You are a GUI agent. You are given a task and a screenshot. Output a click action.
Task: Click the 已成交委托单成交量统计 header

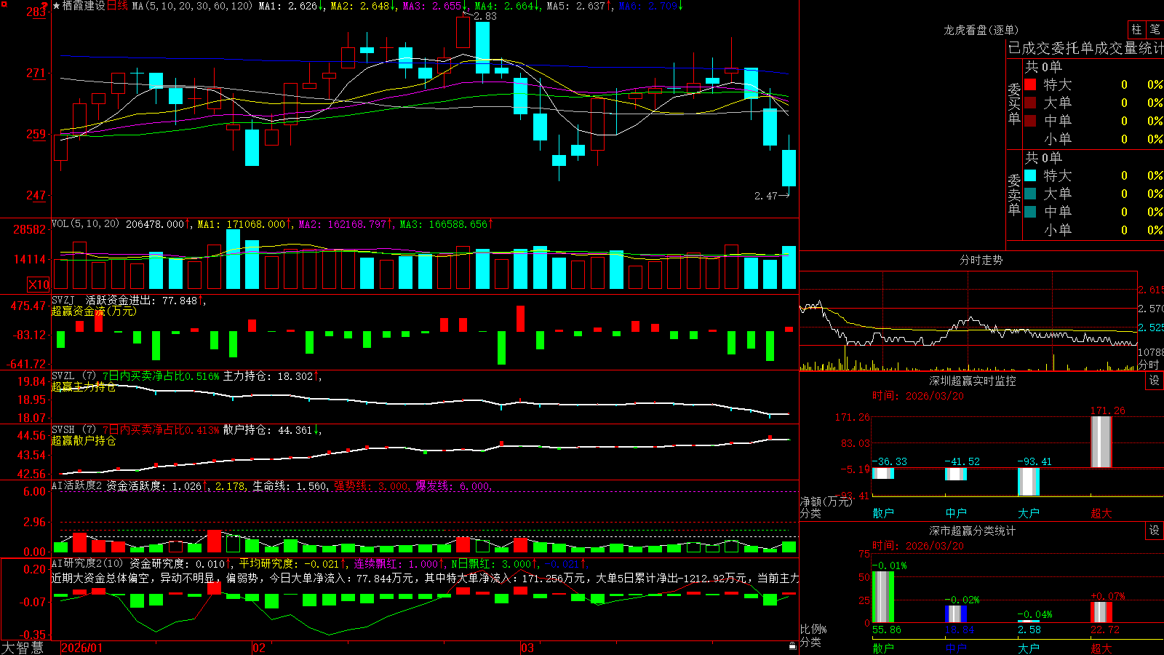1085,48
